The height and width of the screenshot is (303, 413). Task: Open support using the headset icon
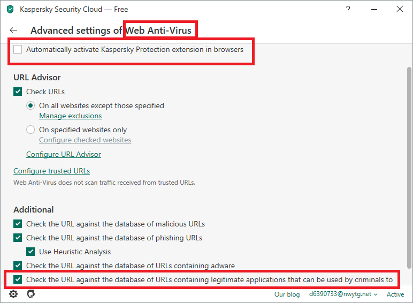(31, 294)
